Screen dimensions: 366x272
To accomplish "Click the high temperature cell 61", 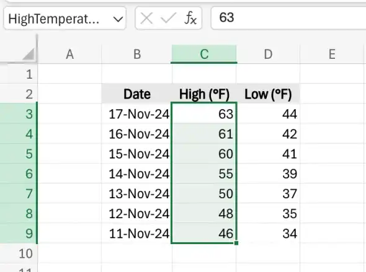I will click(x=204, y=134).
